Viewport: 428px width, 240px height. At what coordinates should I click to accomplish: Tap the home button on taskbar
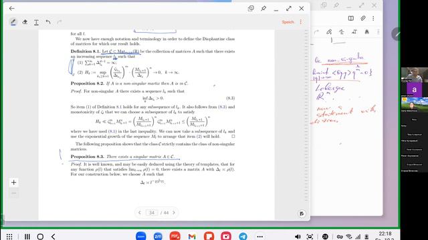click(40, 237)
